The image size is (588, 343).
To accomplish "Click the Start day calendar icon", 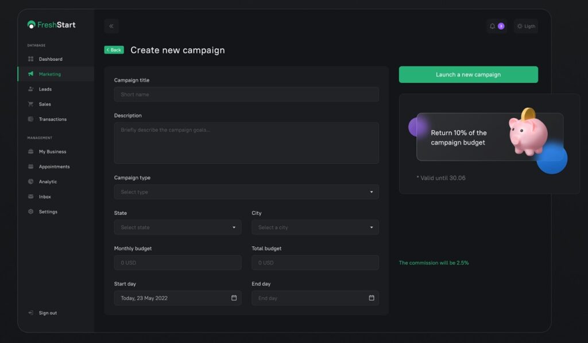I will click(234, 298).
